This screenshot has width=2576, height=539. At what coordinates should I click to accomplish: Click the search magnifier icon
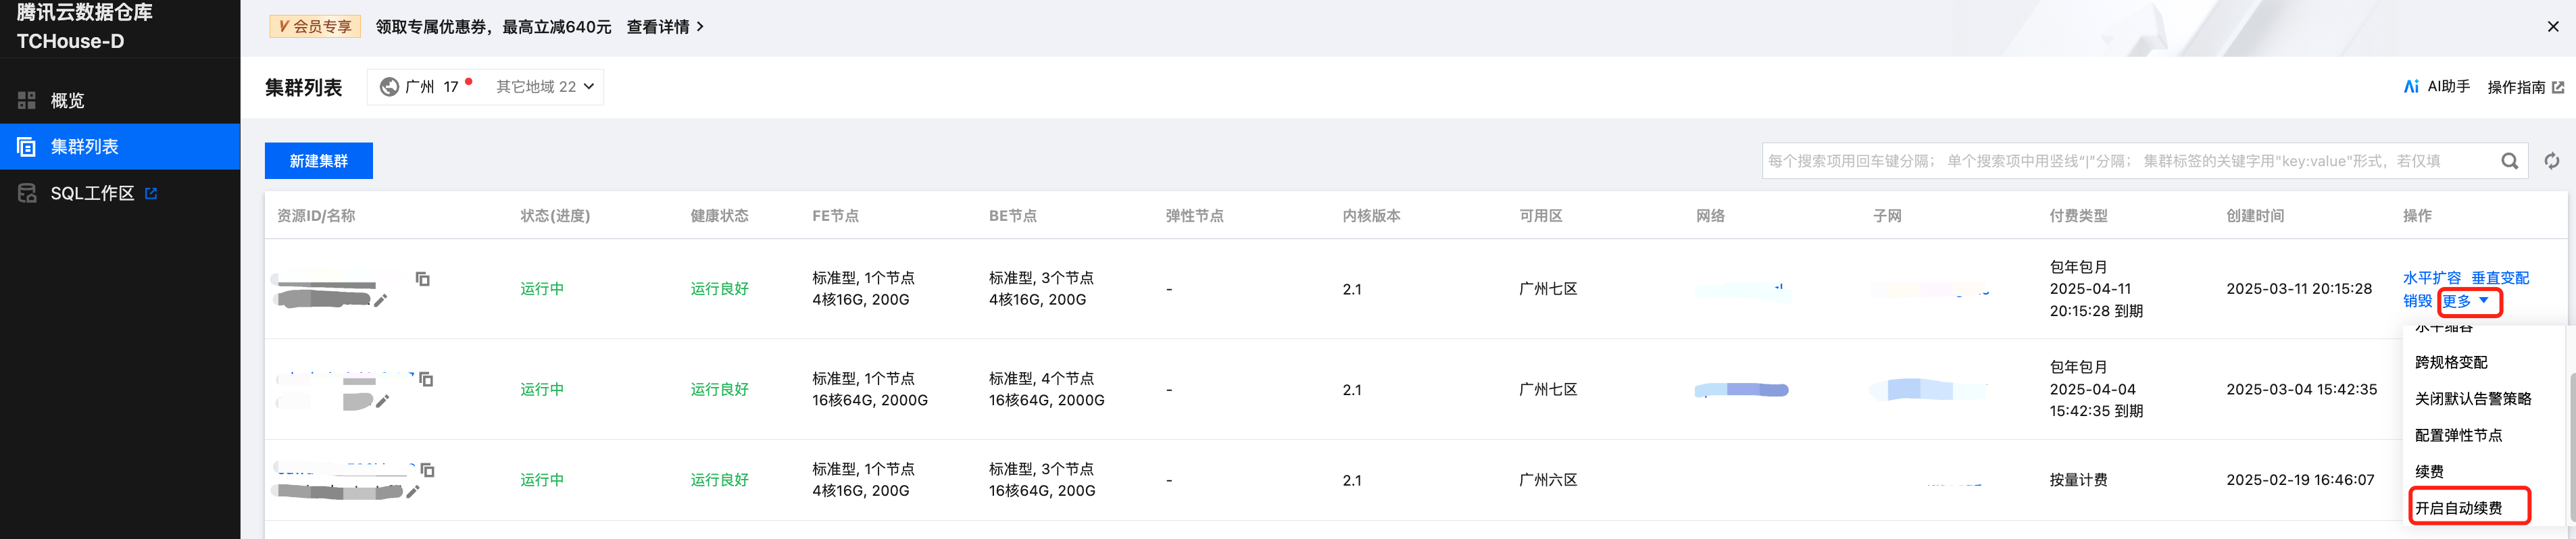2509,161
